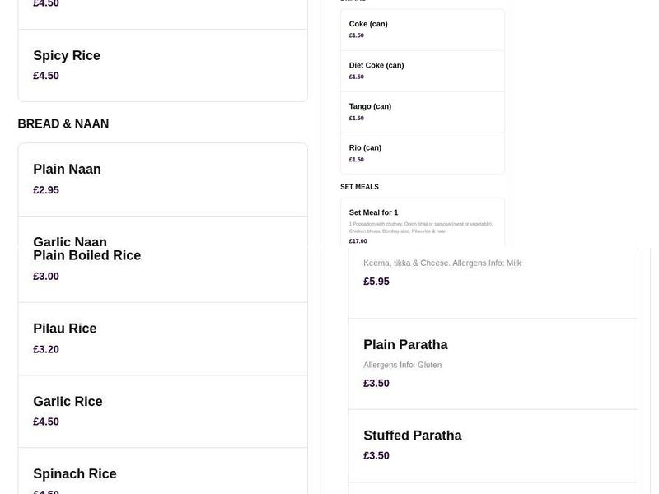Pick the Pilau Rice item
The width and height of the screenshot is (659, 494).
click(162, 338)
